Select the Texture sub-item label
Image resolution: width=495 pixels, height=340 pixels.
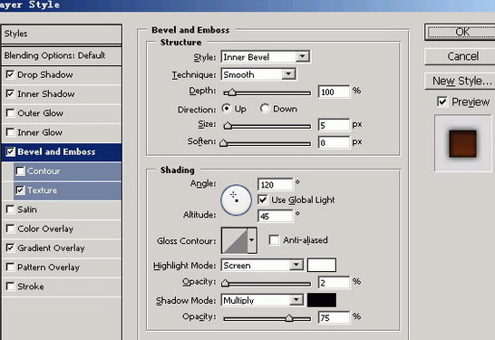click(x=42, y=190)
